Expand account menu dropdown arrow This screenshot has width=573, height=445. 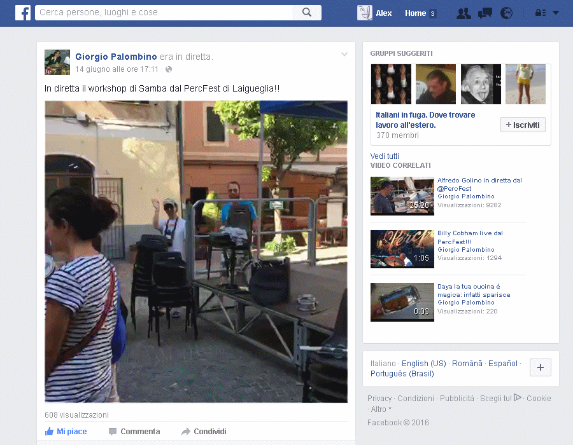556,13
